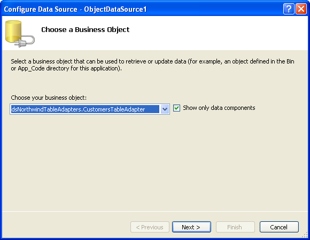Select the dsNorthwindTableAdapters.CustomersTableAdapter text field

coord(85,109)
